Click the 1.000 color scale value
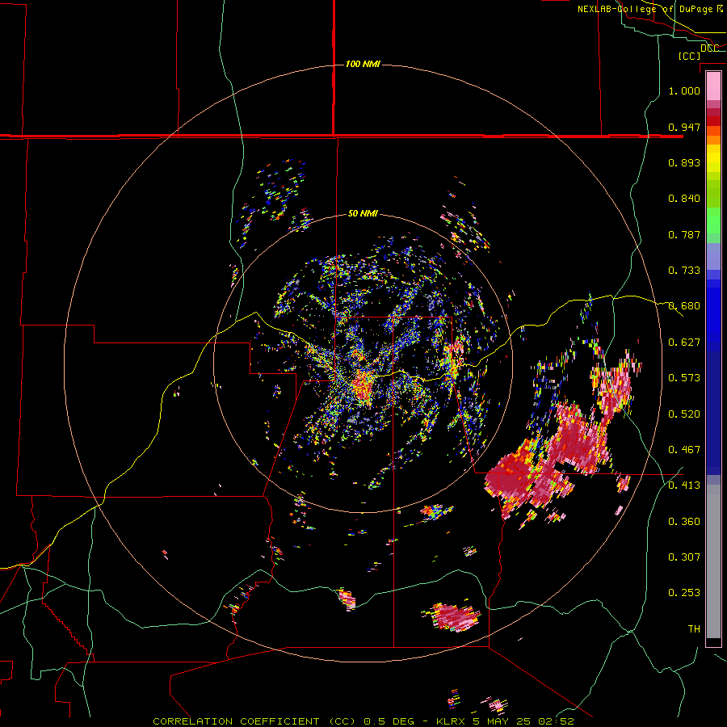Viewport: 727px width, 727px height. click(x=684, y=90)
